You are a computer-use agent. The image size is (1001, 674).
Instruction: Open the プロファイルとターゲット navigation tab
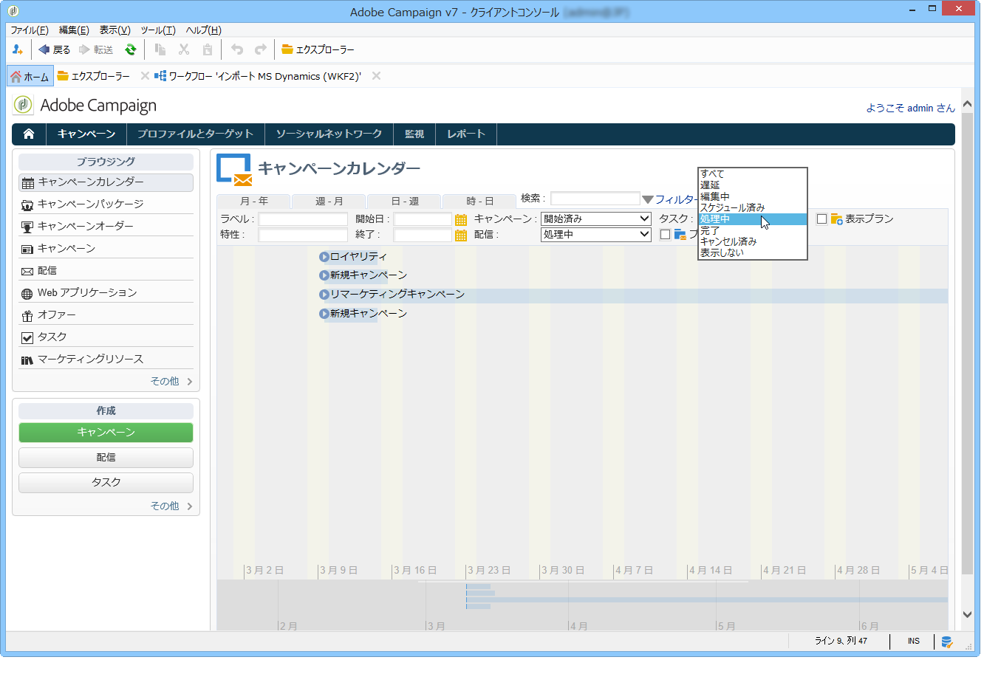point(196,134)
